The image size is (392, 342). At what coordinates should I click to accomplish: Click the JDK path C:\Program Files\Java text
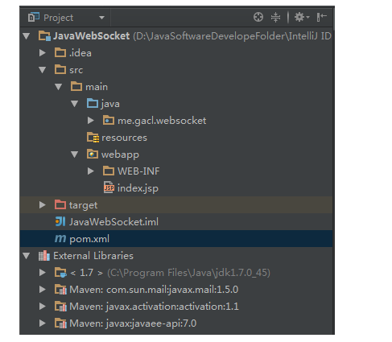[x=188, y=273]
